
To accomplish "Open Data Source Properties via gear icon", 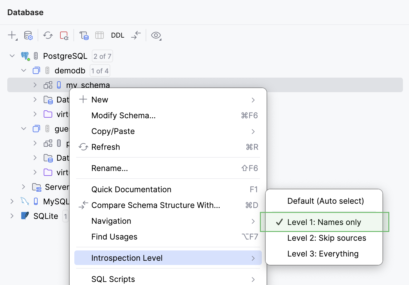I will [x=28, y=35].
